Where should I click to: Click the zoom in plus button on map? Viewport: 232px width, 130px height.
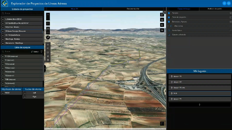pyautogui.click(x=48, y=15)
